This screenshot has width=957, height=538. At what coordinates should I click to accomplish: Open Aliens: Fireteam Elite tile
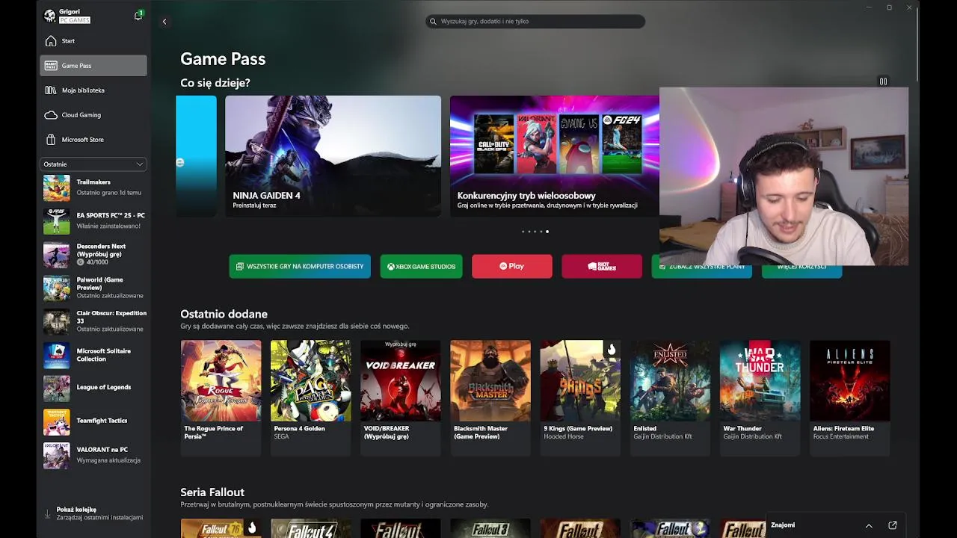pyautogui.click(x=849, y=397)
